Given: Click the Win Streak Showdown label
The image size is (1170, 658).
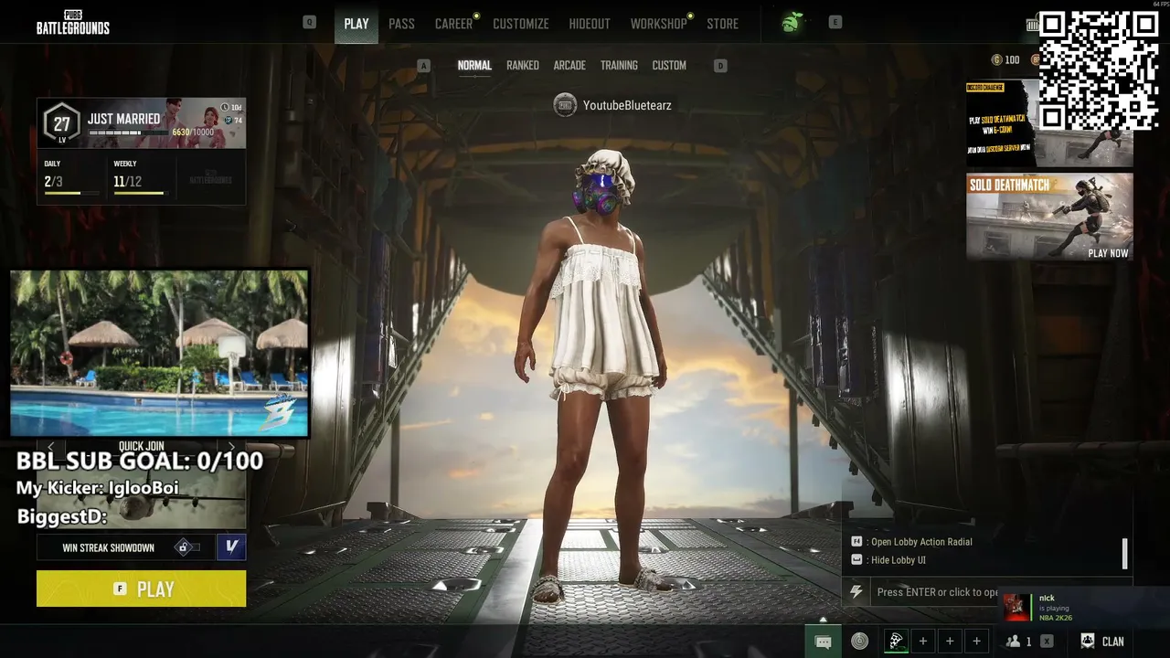Looking at the screenshot, I should (x=108, y=547).
